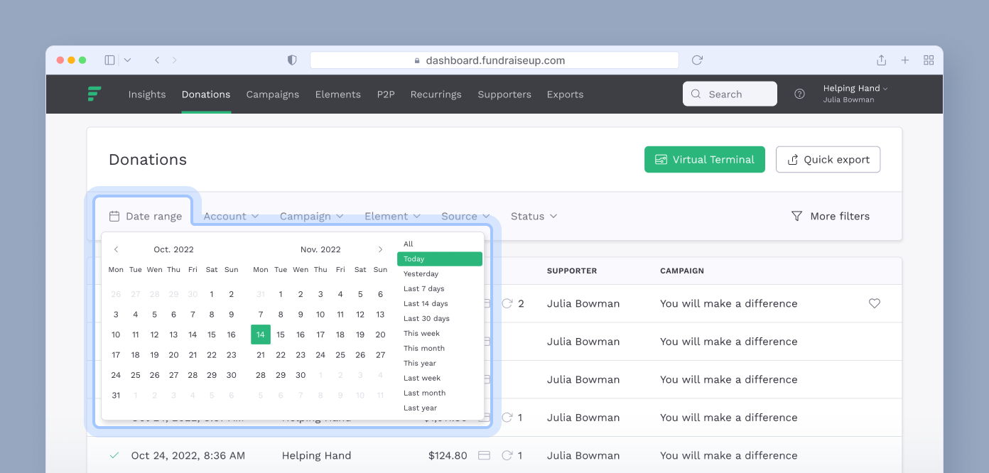Toggle the Safari sidebar icon
Screen dimensions: 989x473
point(109,60)
